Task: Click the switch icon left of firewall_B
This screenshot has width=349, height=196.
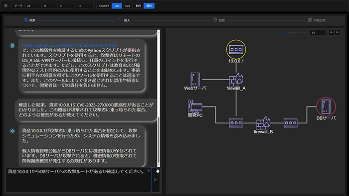Action: 236,123
